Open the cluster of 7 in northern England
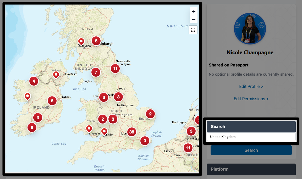The image size is (302, 179). point(96,72)
